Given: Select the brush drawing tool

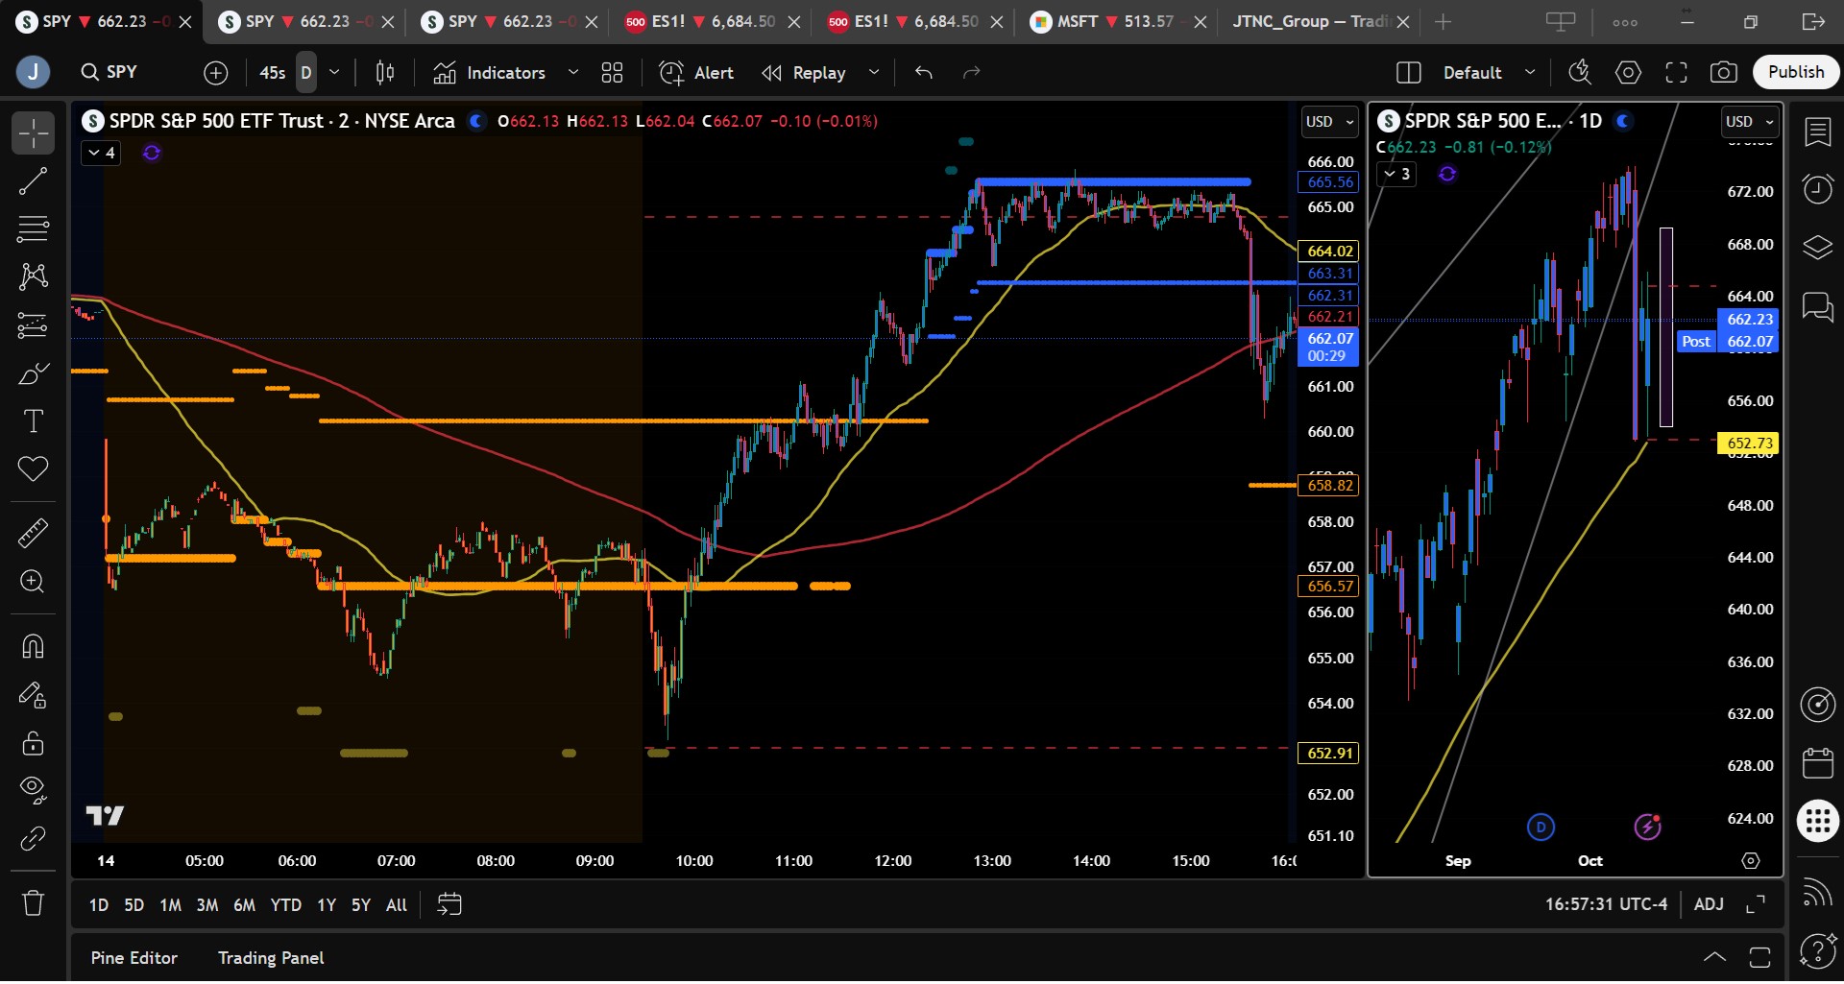Looking at the screenshot, I should pos(33,373).
